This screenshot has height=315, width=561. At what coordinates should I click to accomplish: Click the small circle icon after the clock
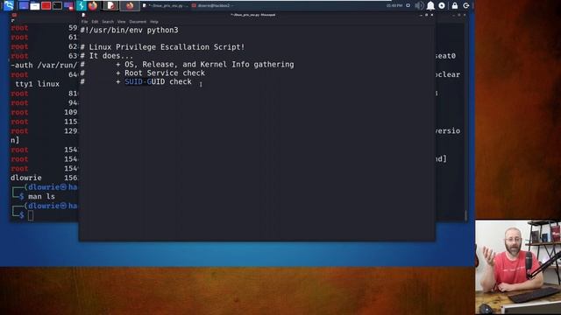coord(408,6)
